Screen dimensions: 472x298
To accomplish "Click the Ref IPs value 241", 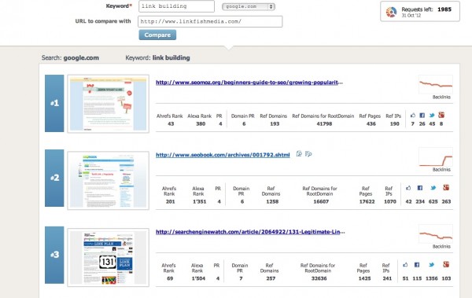I will click(387, 278).
